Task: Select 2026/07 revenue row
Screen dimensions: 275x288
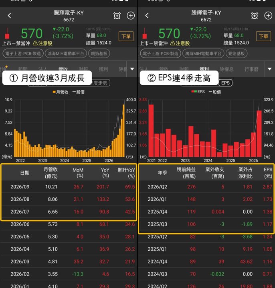Action: coord(69,212)
